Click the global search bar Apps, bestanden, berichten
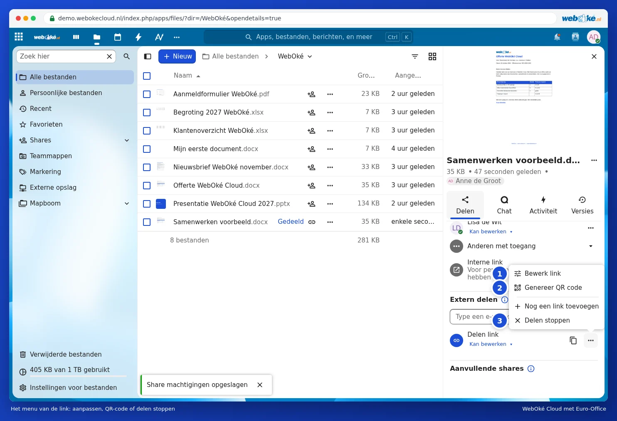 tap(308, 37)
